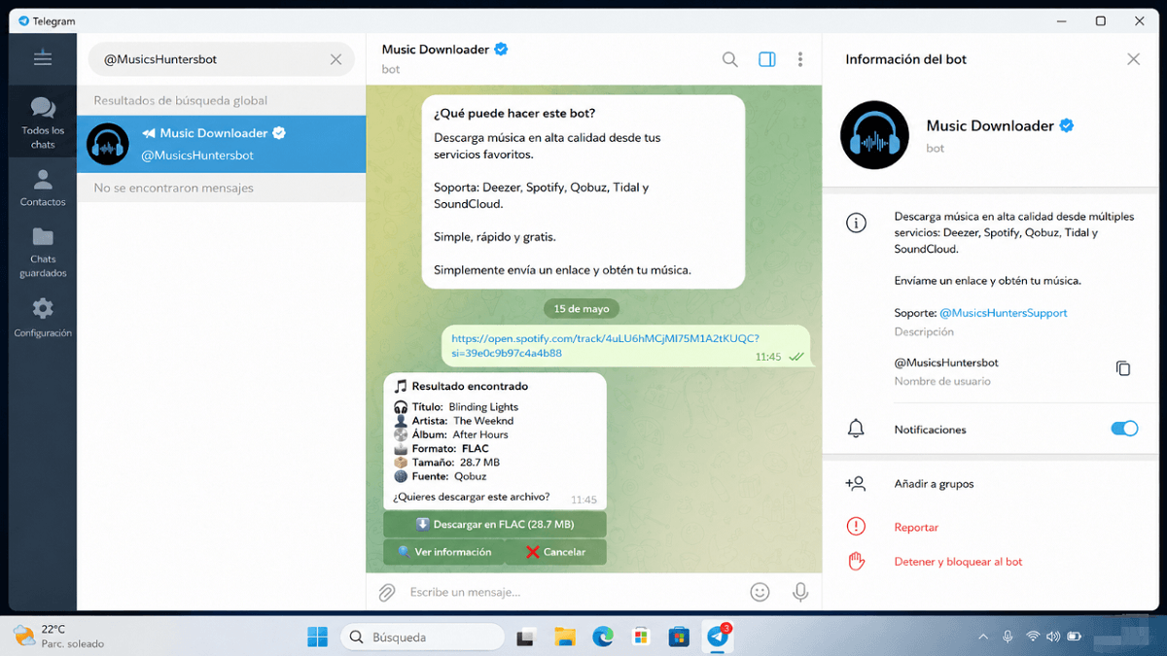Screen dimensions: 1167x656
Task: Click No se encontraron mensajes label
Action: click(x=173, y=188)
